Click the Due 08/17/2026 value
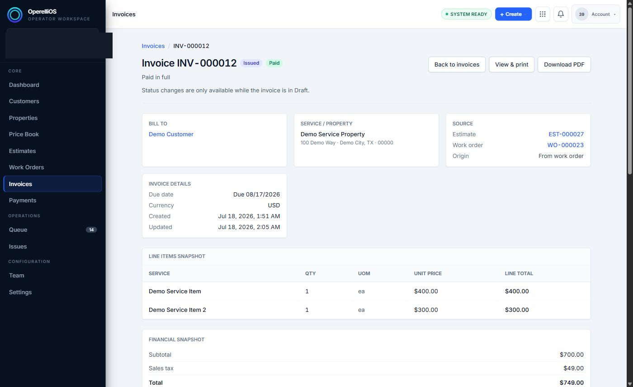The height and width of the screenshot is (387, 633). pos(256,194)
